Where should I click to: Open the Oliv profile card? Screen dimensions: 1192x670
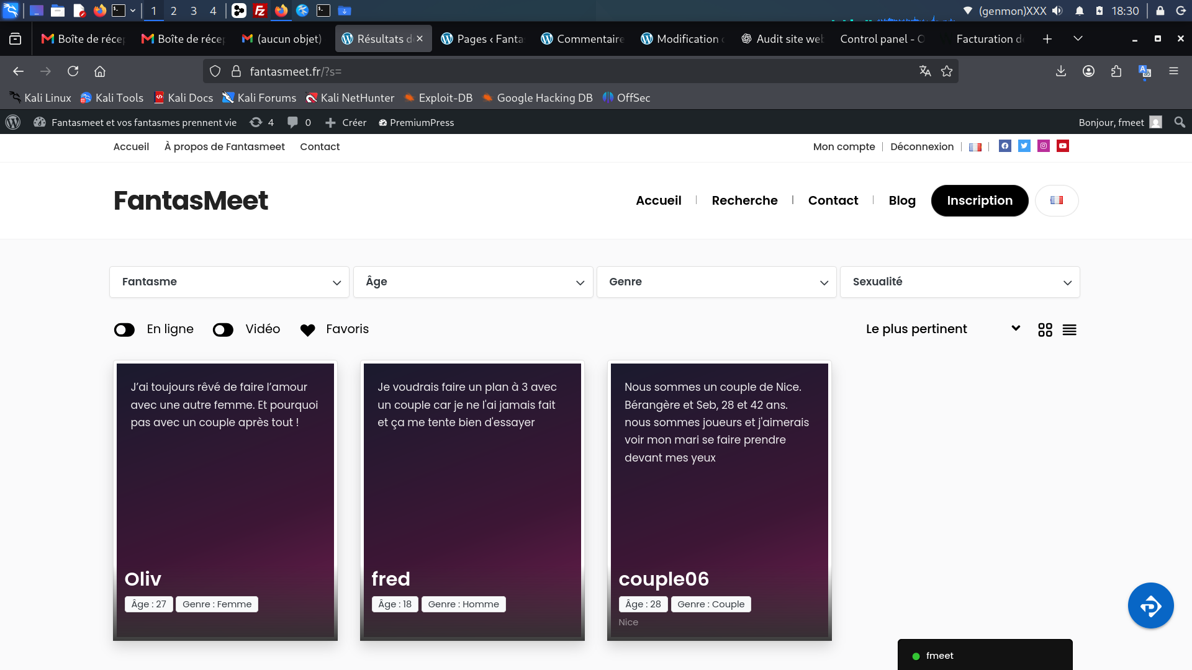[x=225, y=501]
